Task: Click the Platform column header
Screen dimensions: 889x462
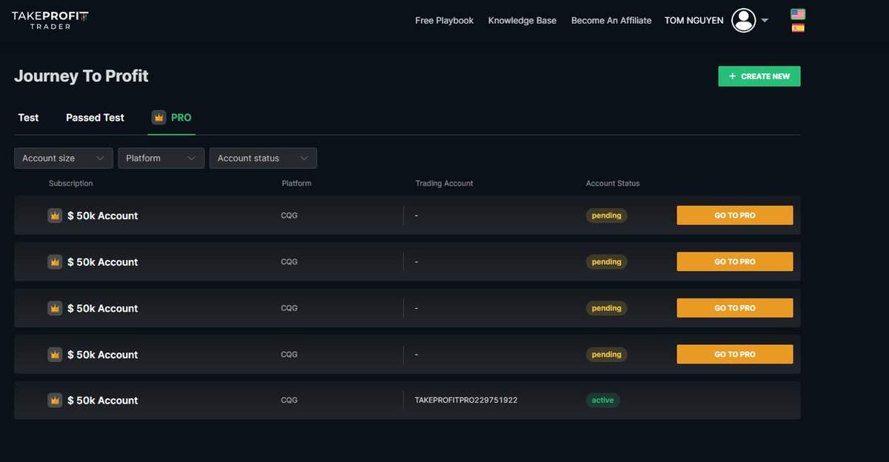Action: (296, 183)
